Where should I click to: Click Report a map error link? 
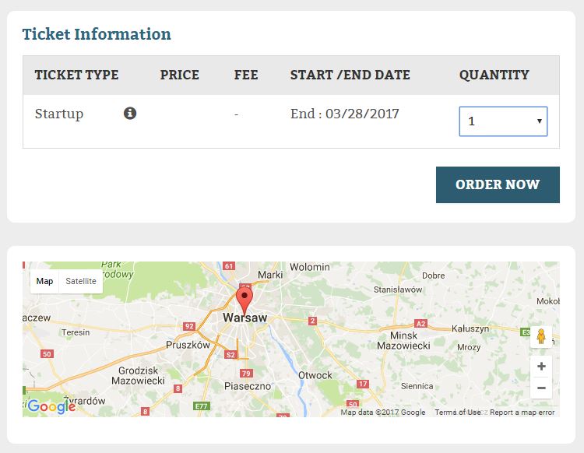[x=522, y=412]
